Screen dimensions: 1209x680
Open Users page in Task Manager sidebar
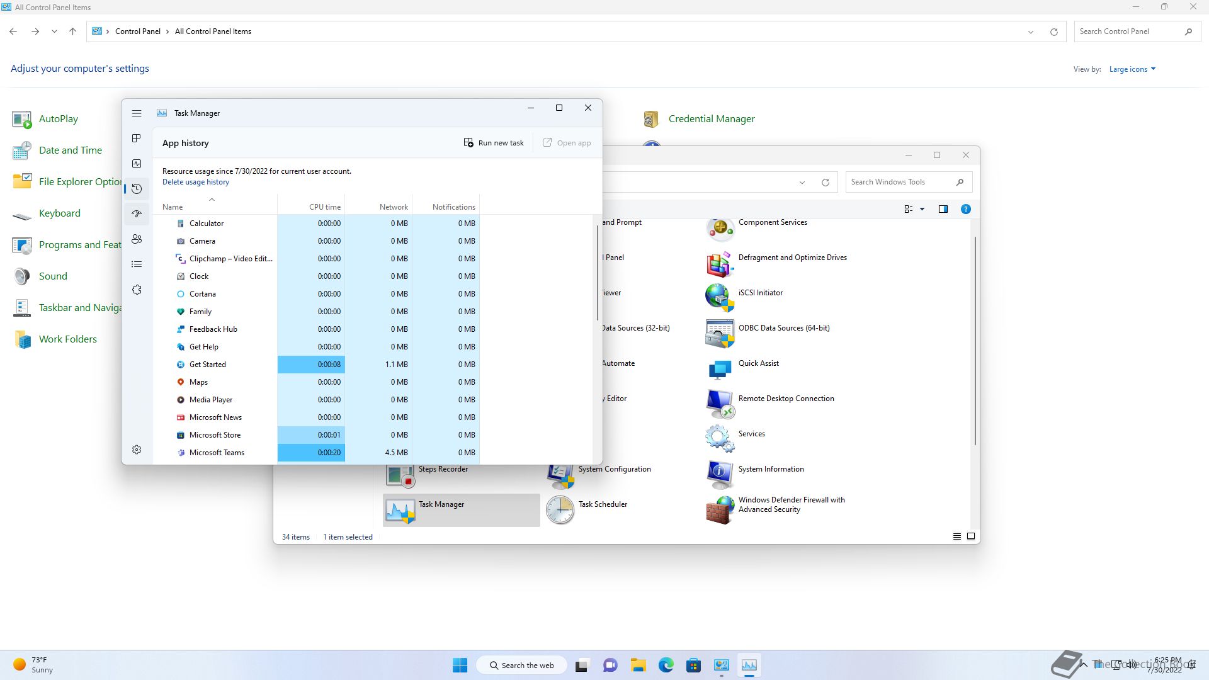(137, 239)
